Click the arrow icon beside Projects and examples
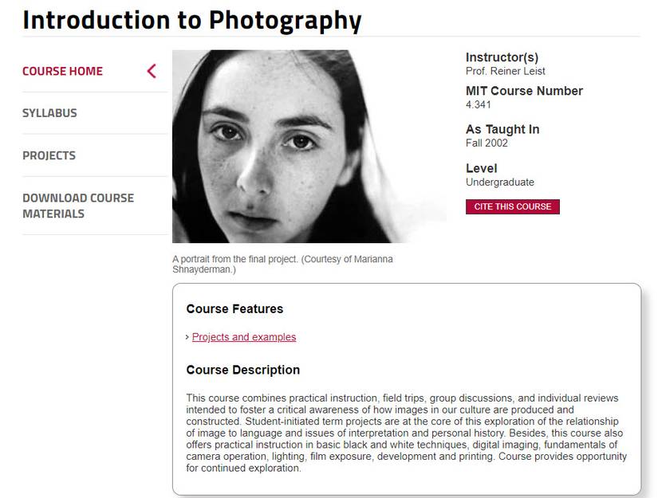This screenshot has height=498, width=658. [187, 336]
